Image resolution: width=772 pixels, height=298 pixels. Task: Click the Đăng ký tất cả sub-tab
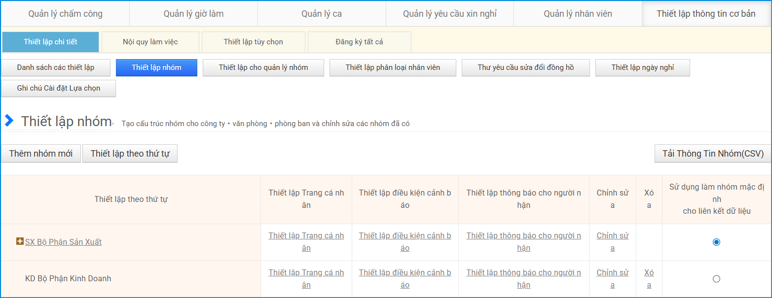[x=359, y=42]
